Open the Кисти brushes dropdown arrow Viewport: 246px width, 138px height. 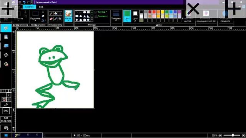coord(68,21)
